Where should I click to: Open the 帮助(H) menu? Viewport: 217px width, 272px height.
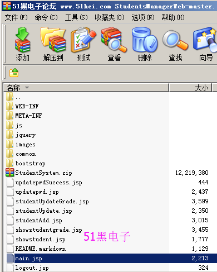click(x=173, y=17)
